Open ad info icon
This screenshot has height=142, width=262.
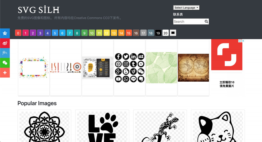click(240, 41)
